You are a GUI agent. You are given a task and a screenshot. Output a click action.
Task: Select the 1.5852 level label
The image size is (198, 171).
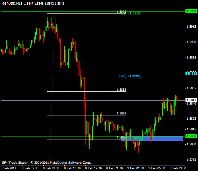tap(121, 89)
